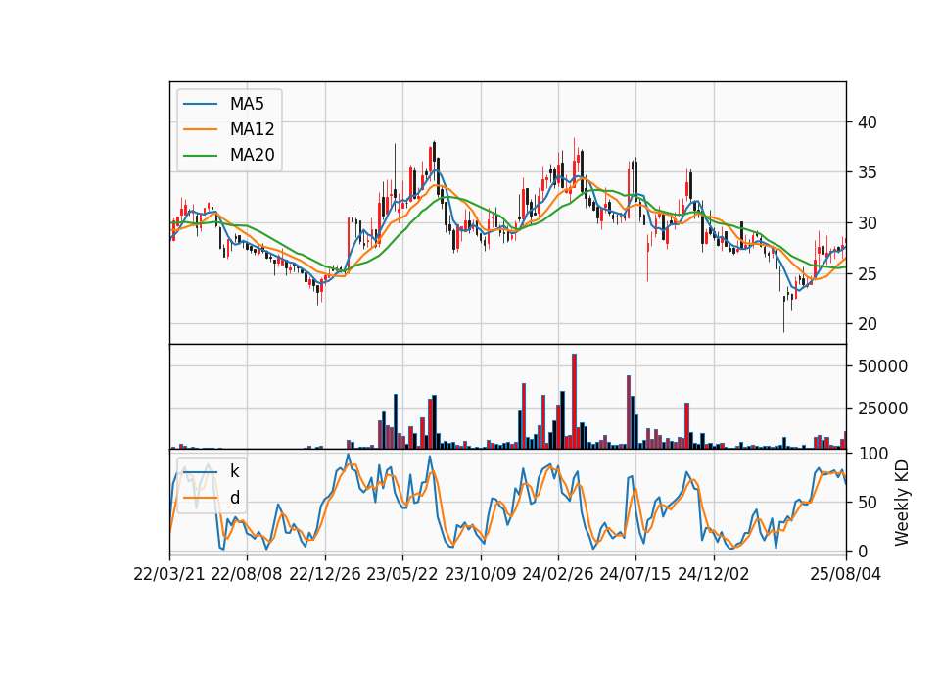The height and width of the screenshot is (676, 940).
Task: Click the 24/12/02 date tick label
Action: tap(714, 574)
